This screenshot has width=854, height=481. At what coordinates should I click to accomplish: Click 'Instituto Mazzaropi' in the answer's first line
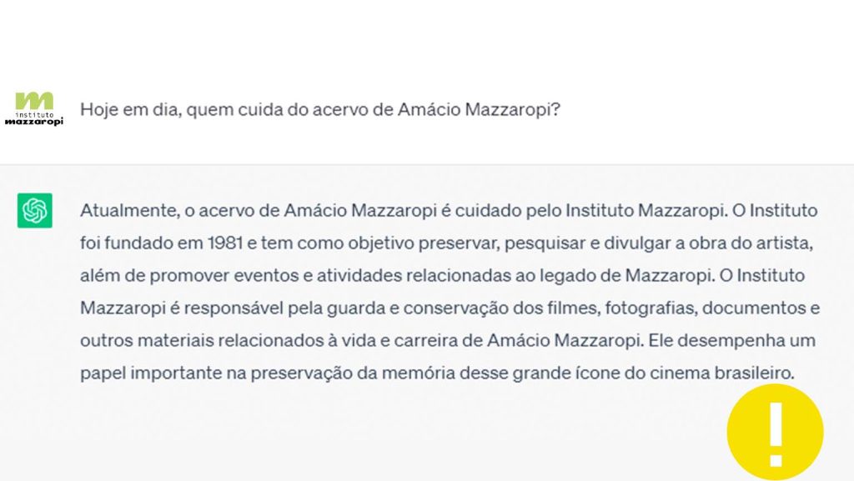pos(646,211)
